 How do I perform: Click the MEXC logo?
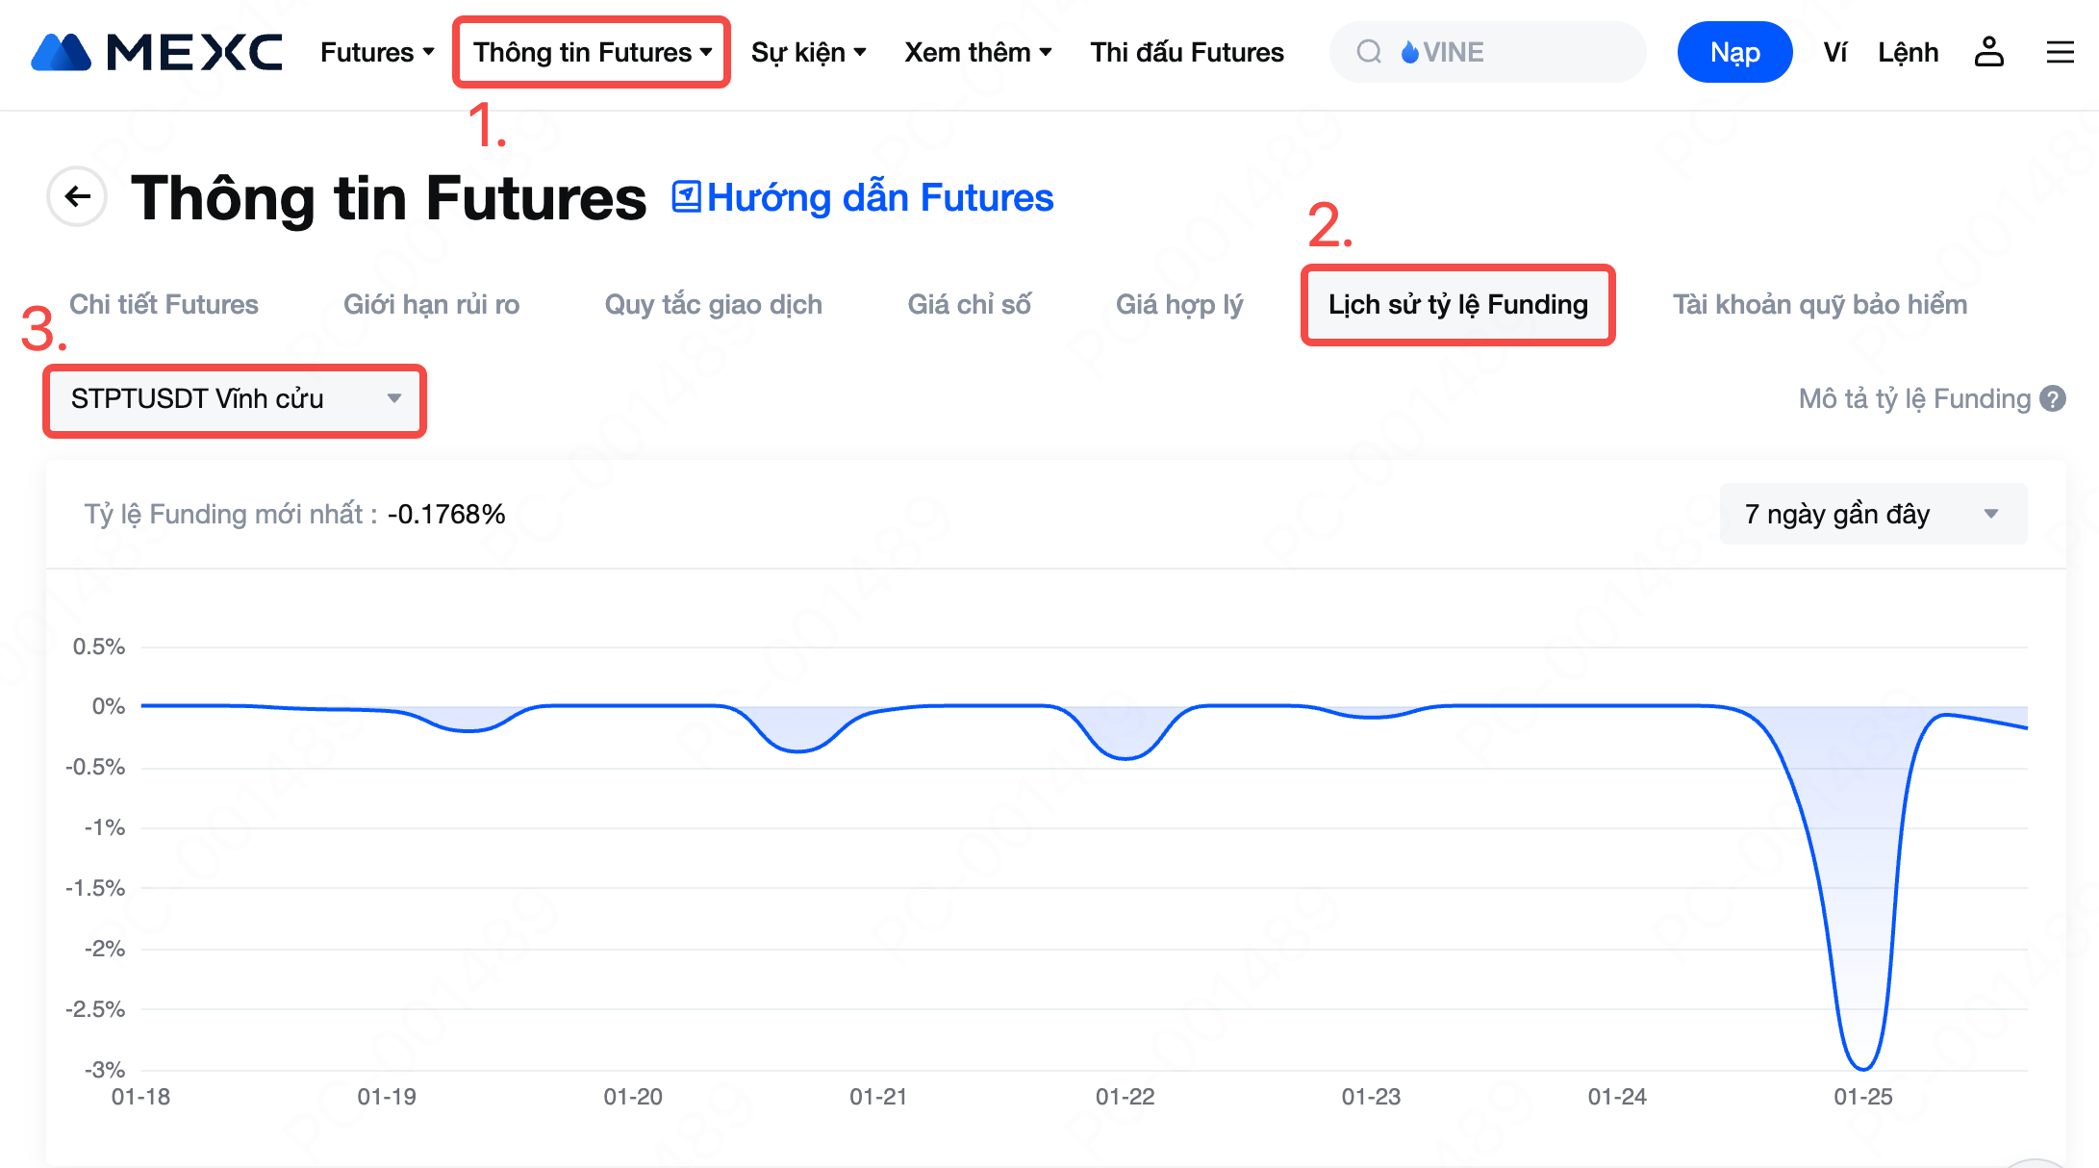[157, 52]
